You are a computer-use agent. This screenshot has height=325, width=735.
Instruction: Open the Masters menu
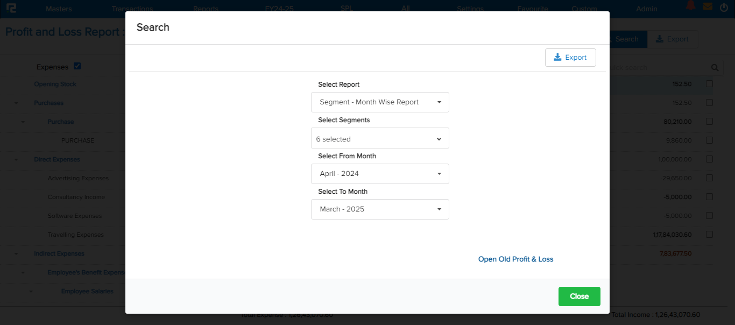(59, 9)
